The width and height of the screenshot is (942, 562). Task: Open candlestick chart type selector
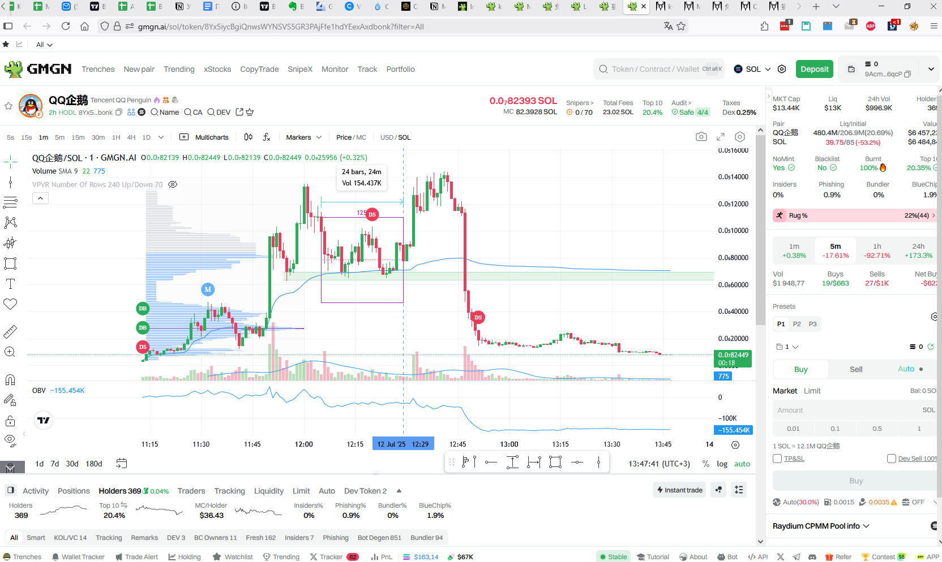(249, 137)
